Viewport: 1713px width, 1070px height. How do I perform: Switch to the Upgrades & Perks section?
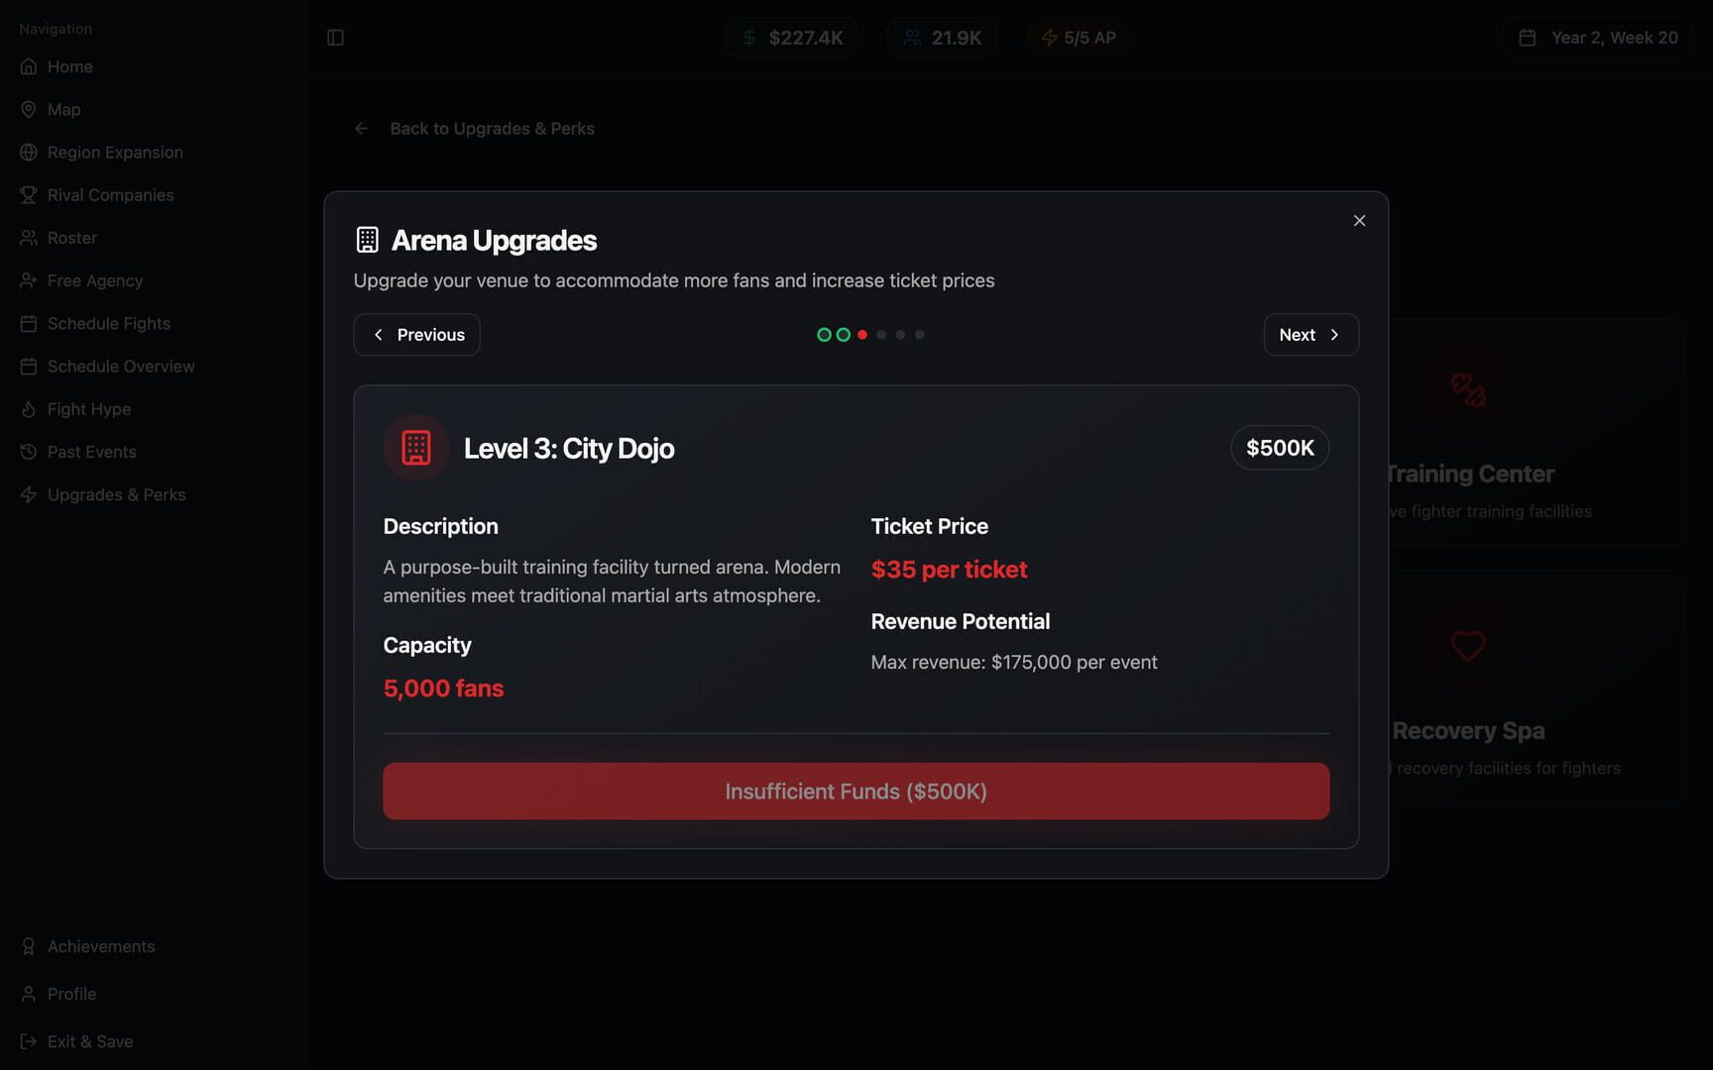pos(116,494)
